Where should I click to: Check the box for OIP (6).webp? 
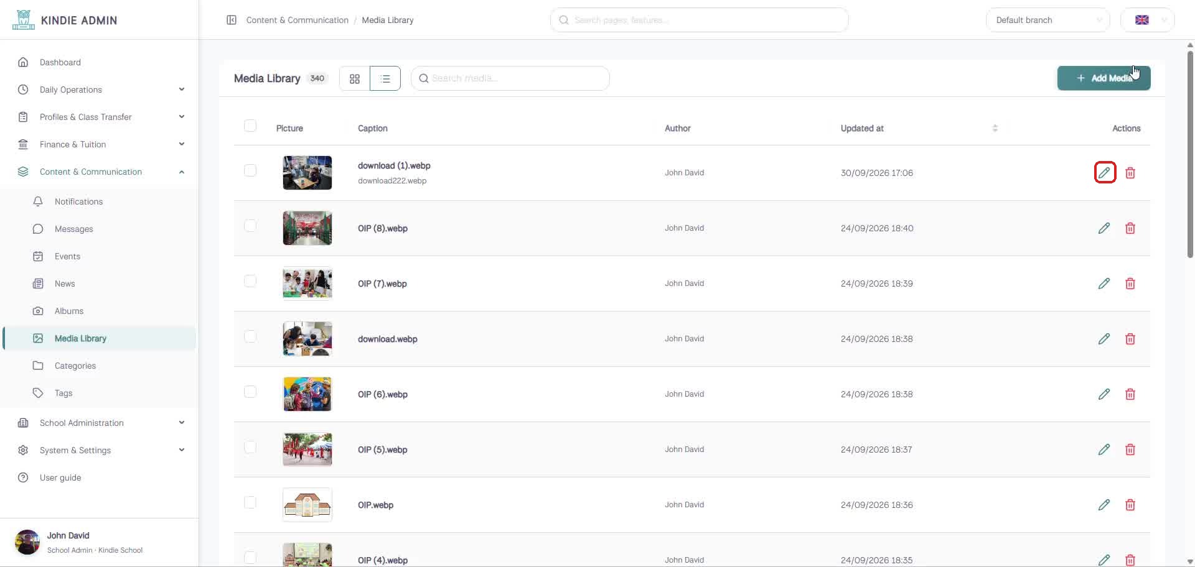(250, 392)
